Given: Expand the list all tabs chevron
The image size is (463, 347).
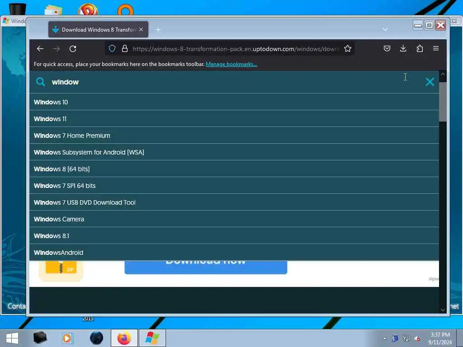Looking at the screenshot, I should [x=385, y=29].
